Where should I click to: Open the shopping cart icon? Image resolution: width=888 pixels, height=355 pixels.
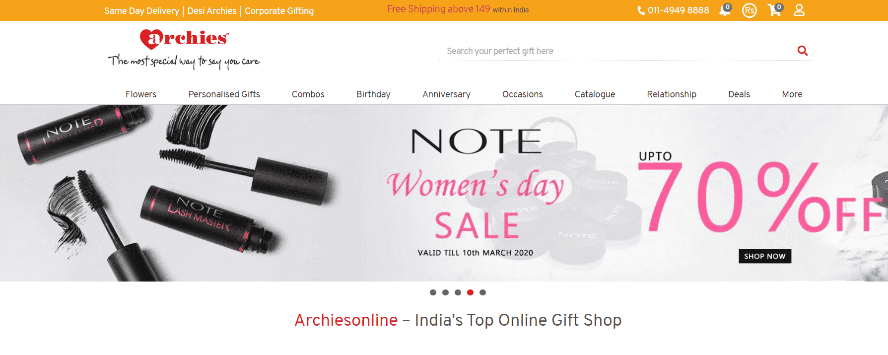[775, 10]
